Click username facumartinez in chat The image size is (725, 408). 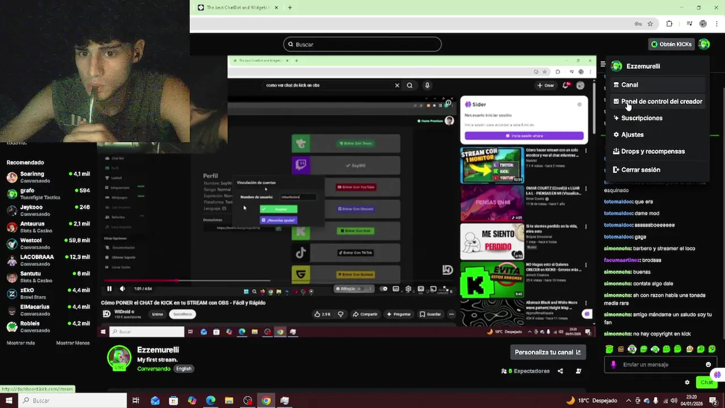[621, 260]
